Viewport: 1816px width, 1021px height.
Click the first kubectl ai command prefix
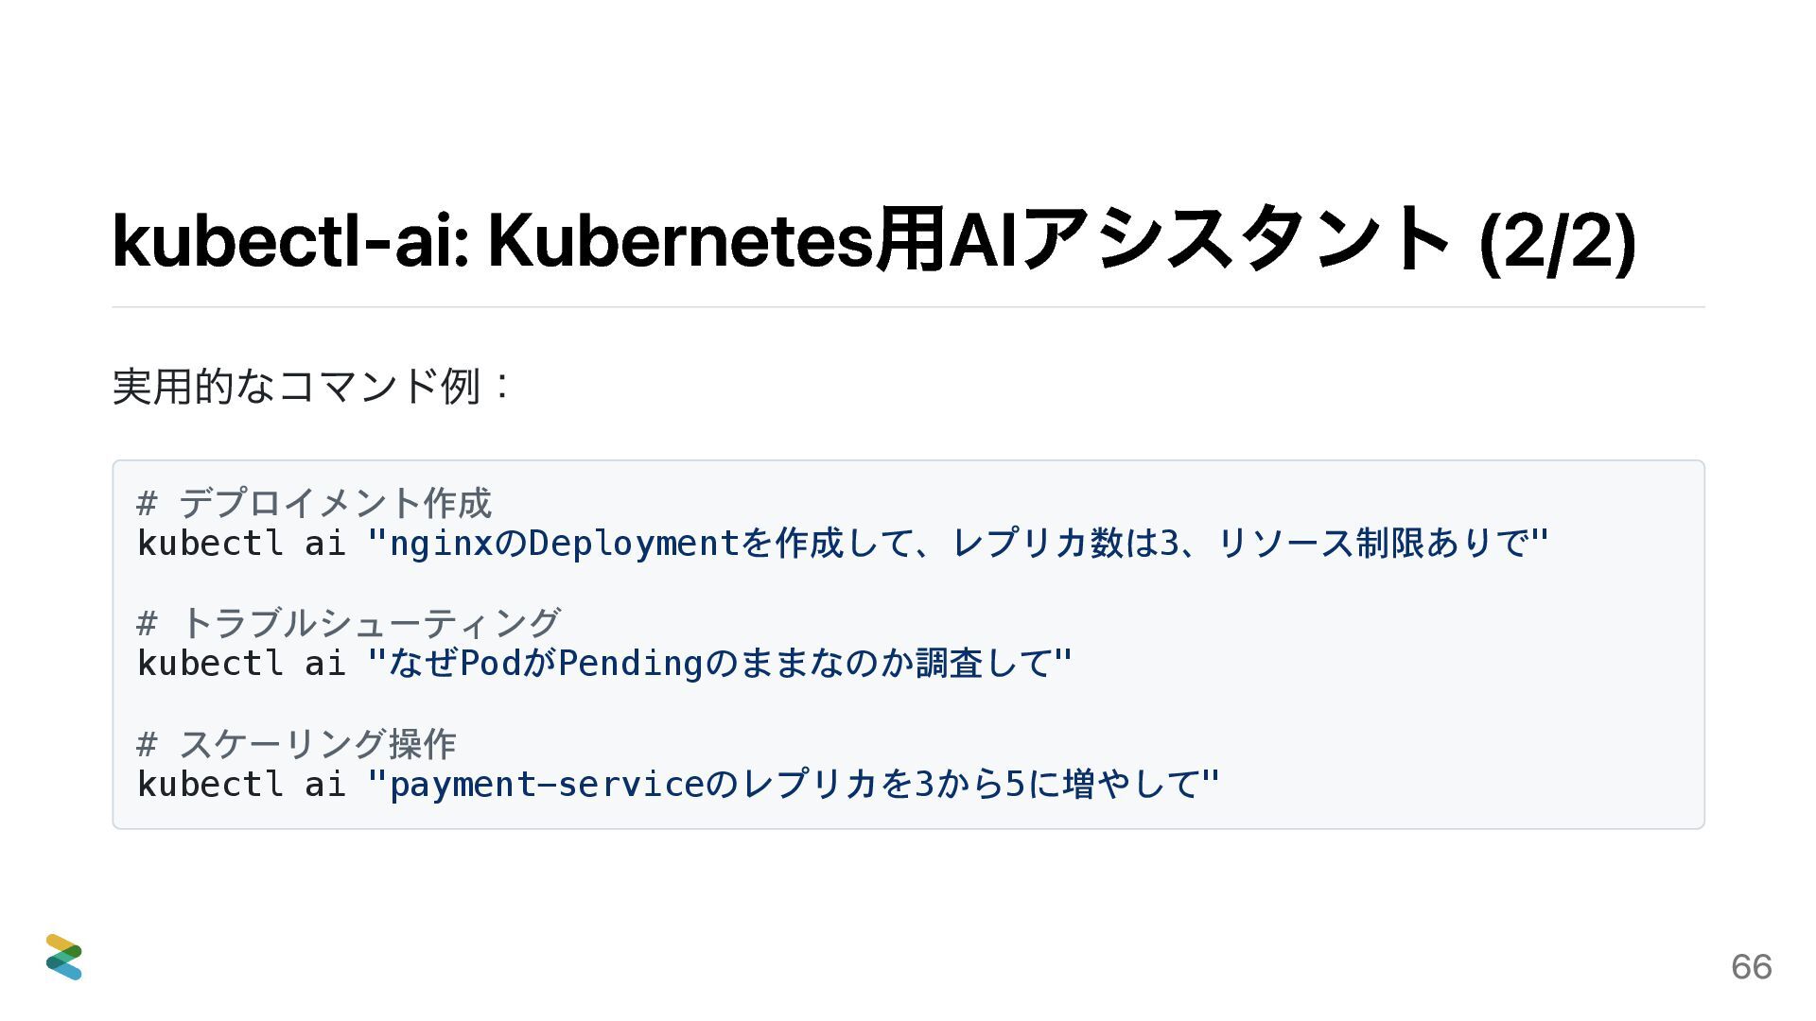coord(241,544)
